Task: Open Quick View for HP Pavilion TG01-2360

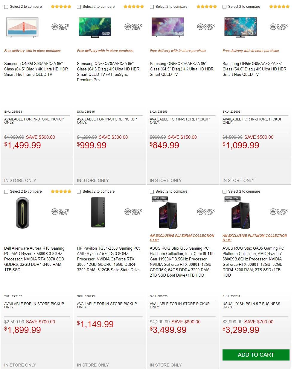Action: click(x=133, y=212)
